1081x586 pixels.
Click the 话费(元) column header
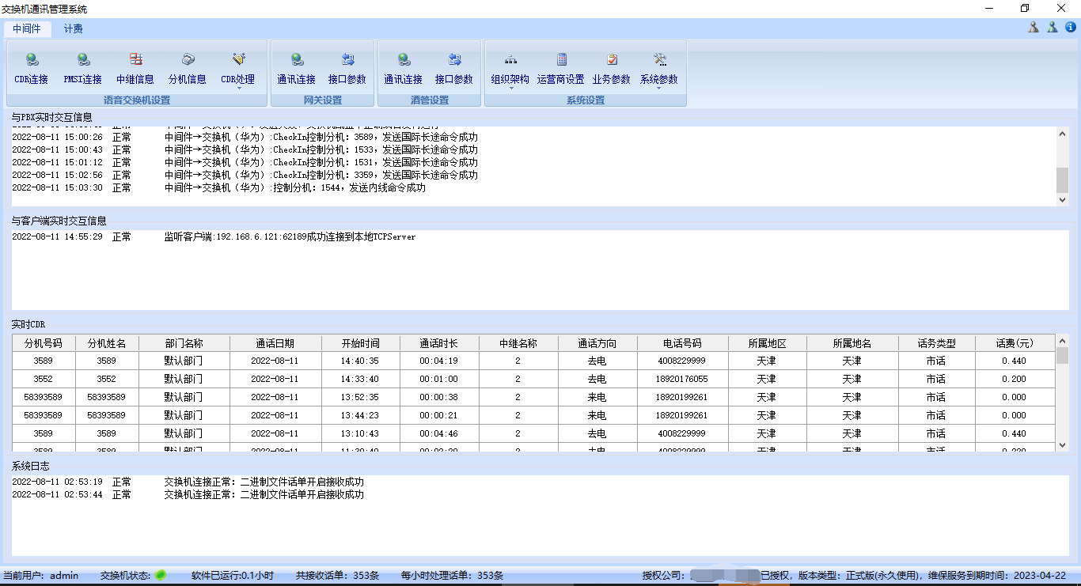pyautogui.click(x=1015, y=343)
